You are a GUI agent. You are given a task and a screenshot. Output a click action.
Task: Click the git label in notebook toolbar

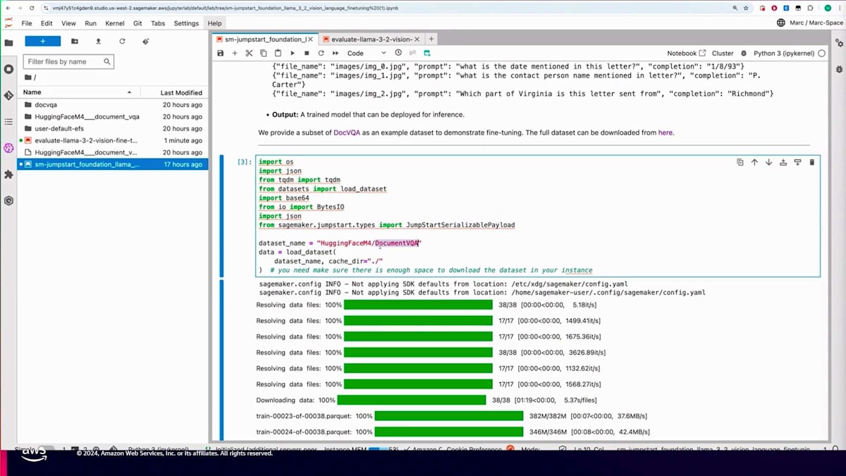pyautogui.click(x=412, y=53)
